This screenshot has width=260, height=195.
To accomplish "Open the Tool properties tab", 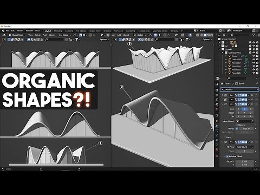I will [217, 84].
